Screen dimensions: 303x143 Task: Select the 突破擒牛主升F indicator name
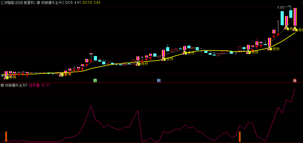click(16, 85)
